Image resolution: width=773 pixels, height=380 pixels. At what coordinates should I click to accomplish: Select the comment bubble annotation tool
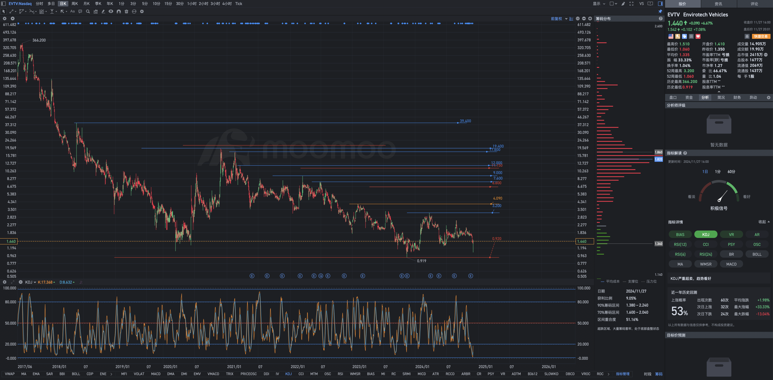tap(80, 11)
